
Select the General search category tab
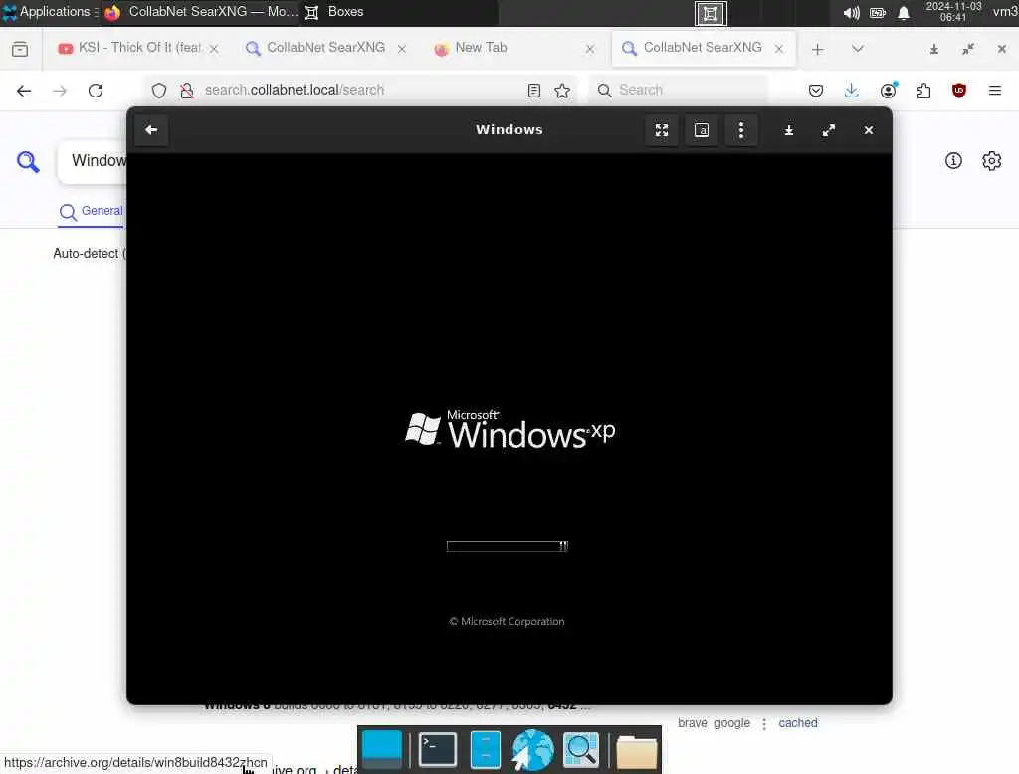[91, 211]
